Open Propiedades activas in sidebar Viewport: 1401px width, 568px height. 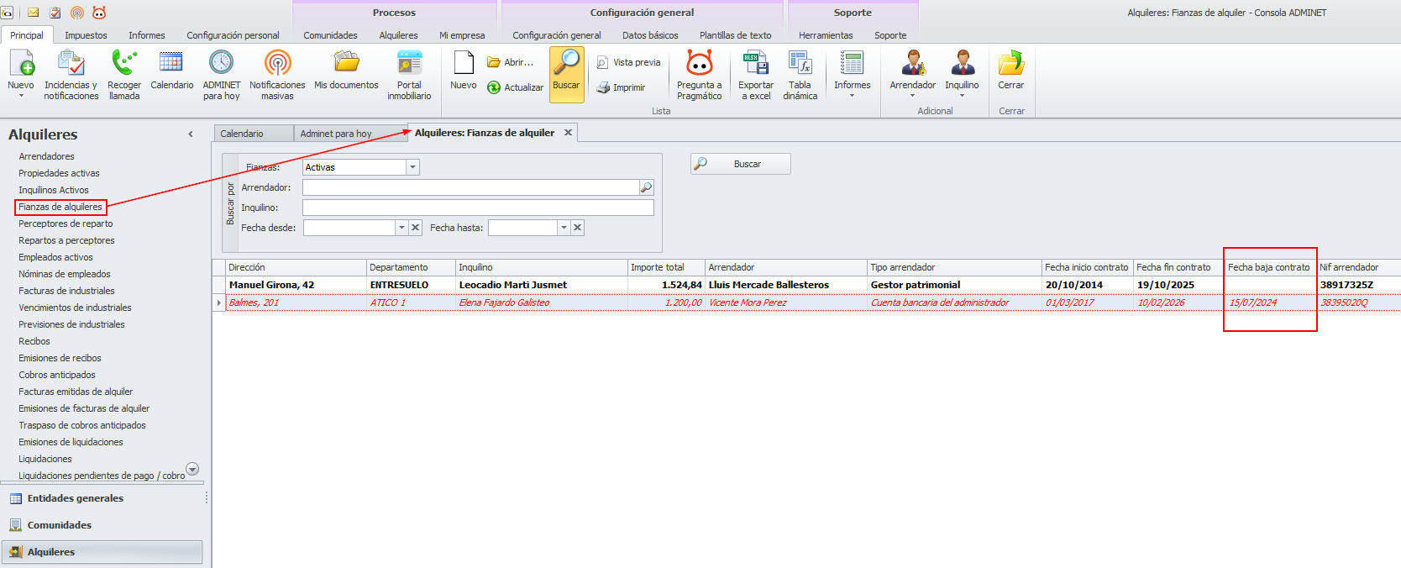click(59, 173)
